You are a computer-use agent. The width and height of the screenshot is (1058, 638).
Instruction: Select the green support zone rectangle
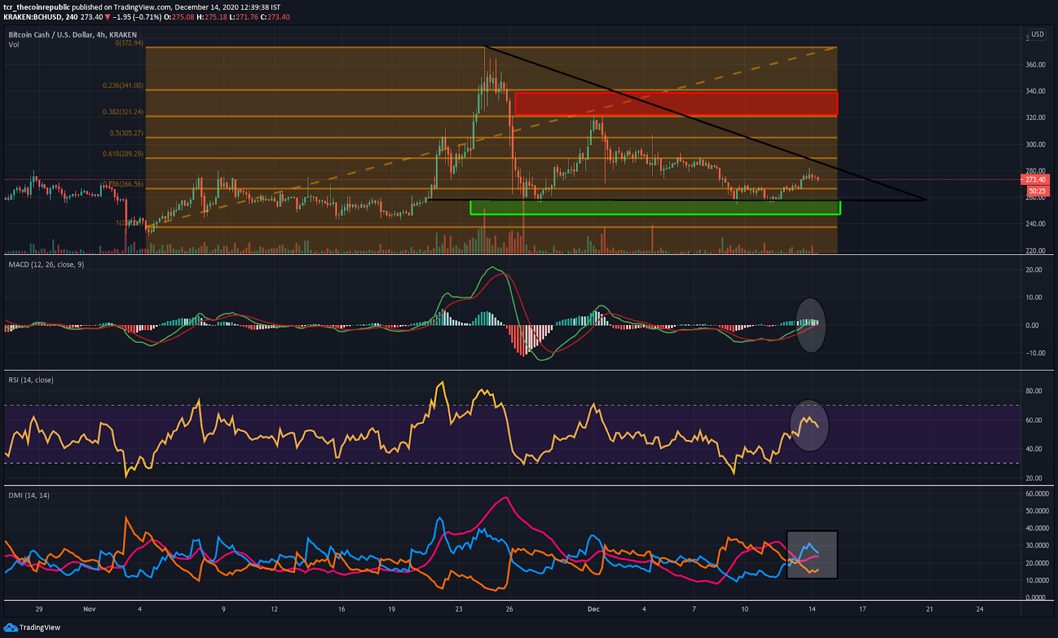[x=655, y=207]
